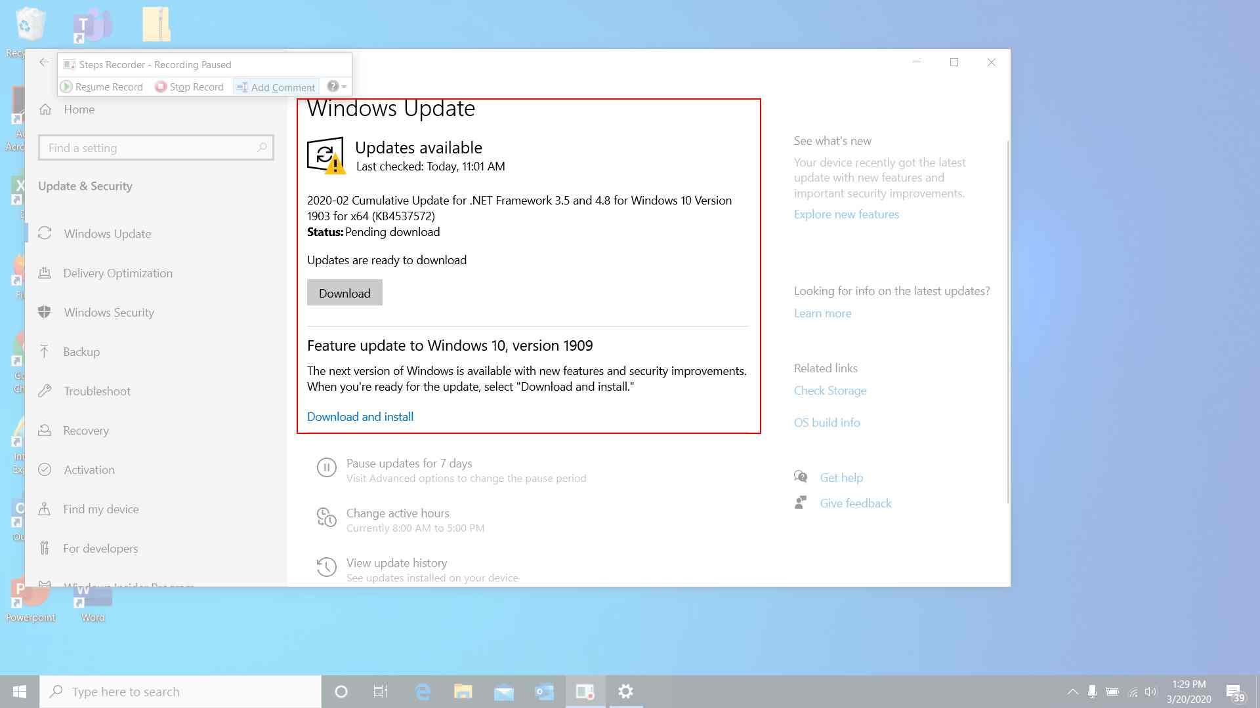Click the pause icon for Pause updates
Viewport: 1260px width, 708px height.
[x=326, y=467]
